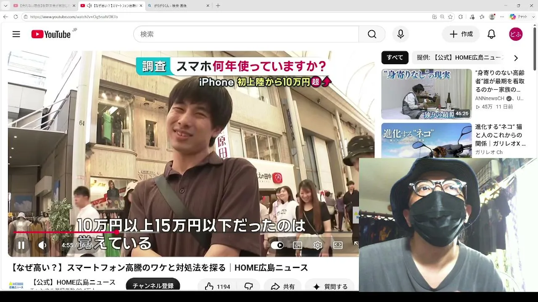The height and width of the screenshot is (302, 538).
Task: Select the すべて filter chip
Action: pos(395,57)
